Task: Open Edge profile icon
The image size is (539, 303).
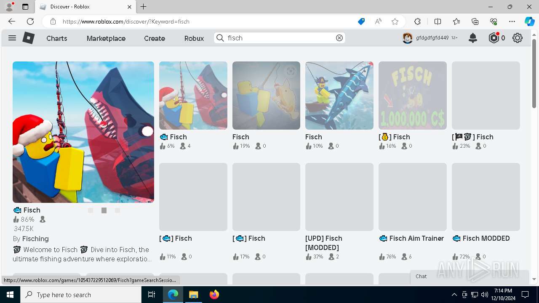Action: [x=9, y=7]
